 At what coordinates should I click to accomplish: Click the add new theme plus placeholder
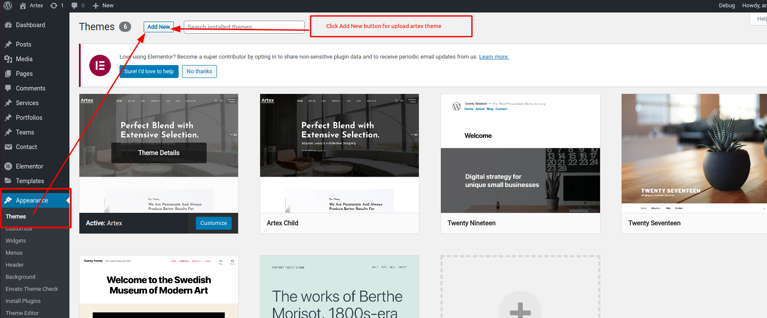point(520,287)
